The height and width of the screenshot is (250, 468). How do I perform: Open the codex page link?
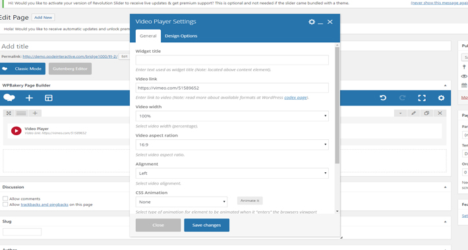(295, 98)
